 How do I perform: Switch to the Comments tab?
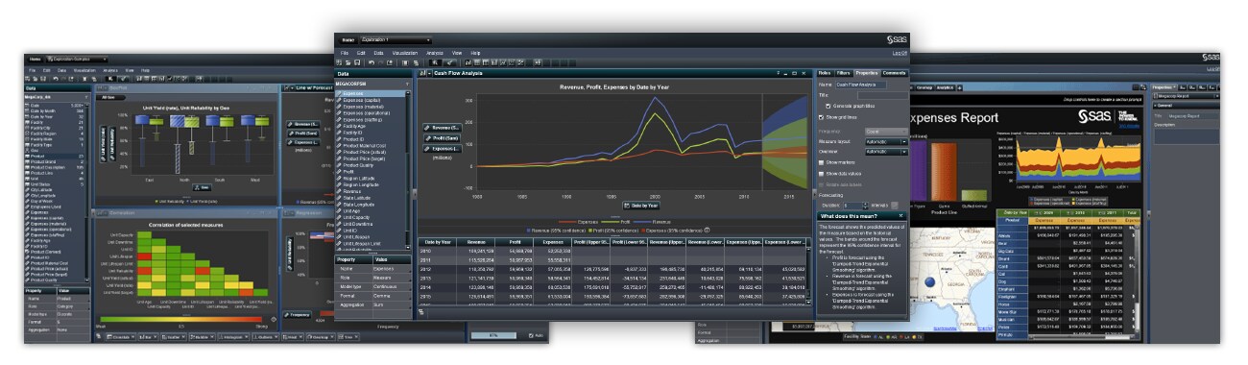(x=895, y=73)
